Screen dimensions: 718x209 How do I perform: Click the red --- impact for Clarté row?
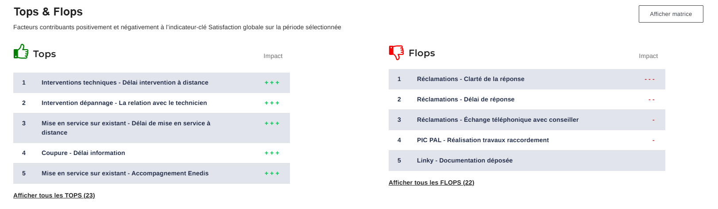(649, 80)
